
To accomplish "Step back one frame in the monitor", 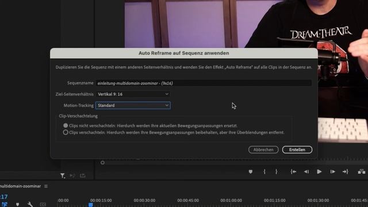I will click(306, 172).
